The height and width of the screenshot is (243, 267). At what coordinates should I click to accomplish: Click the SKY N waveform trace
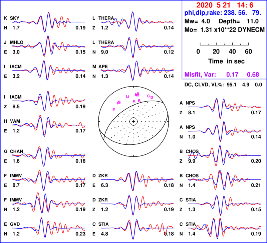point(49,22)
